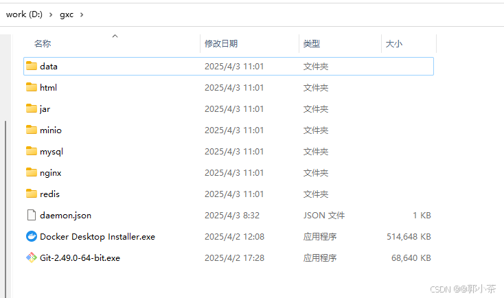Sort by 名称 column header
The width and height of the screenshot is (504, 298).
click(43, 43)
